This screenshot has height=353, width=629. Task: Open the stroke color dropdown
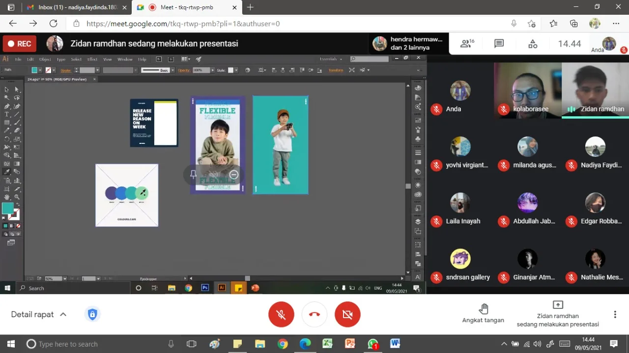coord(54,70)
